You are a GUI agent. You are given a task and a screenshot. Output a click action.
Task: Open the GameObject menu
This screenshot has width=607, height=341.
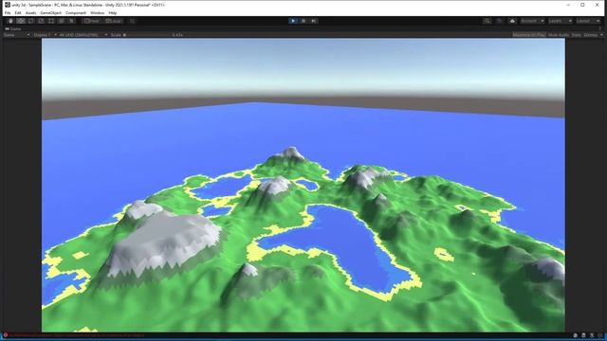pyautogui.click(x=50, y=12)
